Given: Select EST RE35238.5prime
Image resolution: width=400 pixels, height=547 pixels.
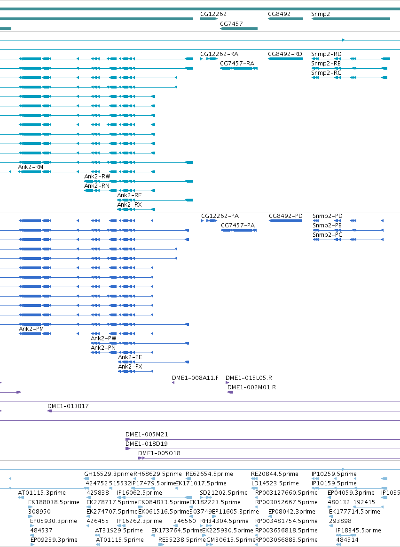Looking at the screenshot, I should click(182, 539).
